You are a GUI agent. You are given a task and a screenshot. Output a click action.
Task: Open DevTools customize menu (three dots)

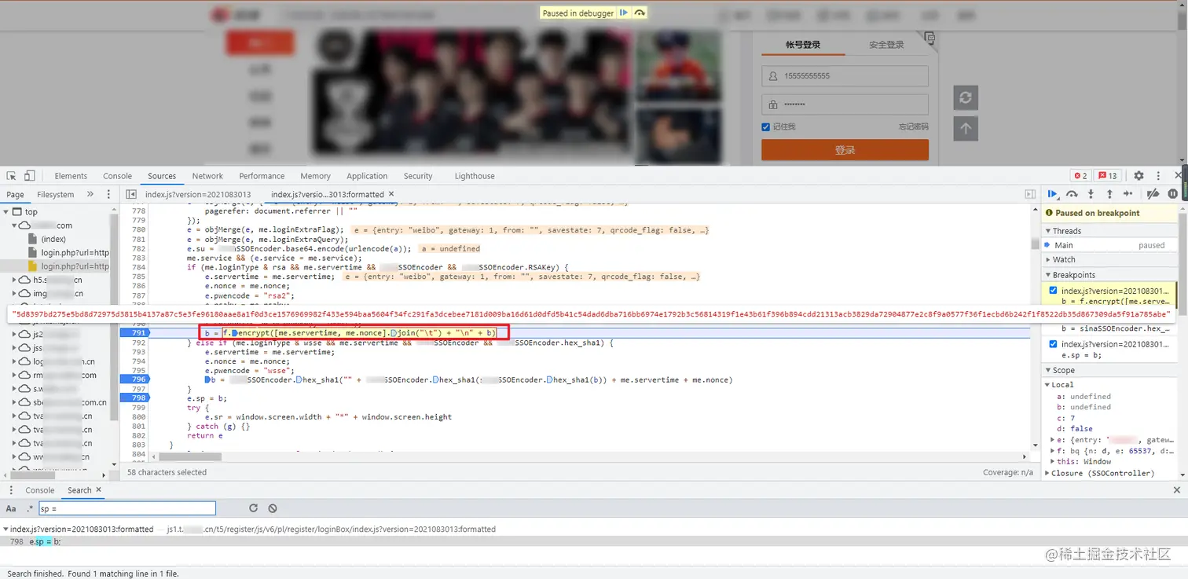tap(1157, 176)
